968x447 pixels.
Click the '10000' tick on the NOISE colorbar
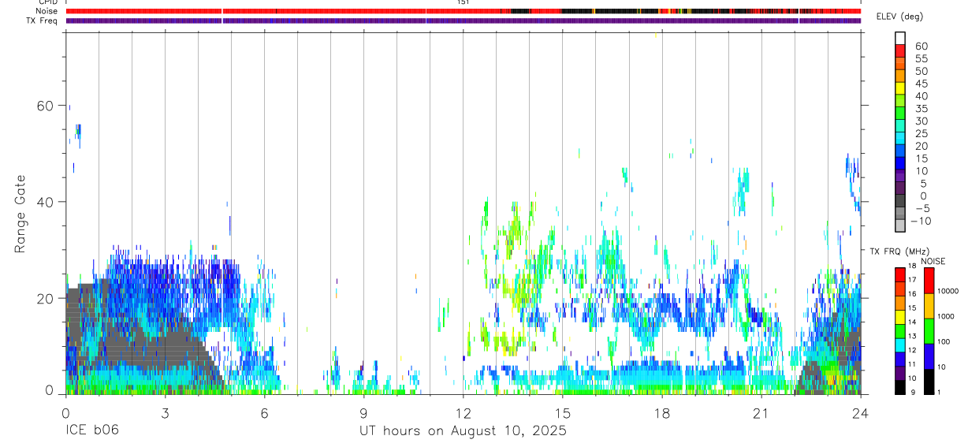(948, 291)
